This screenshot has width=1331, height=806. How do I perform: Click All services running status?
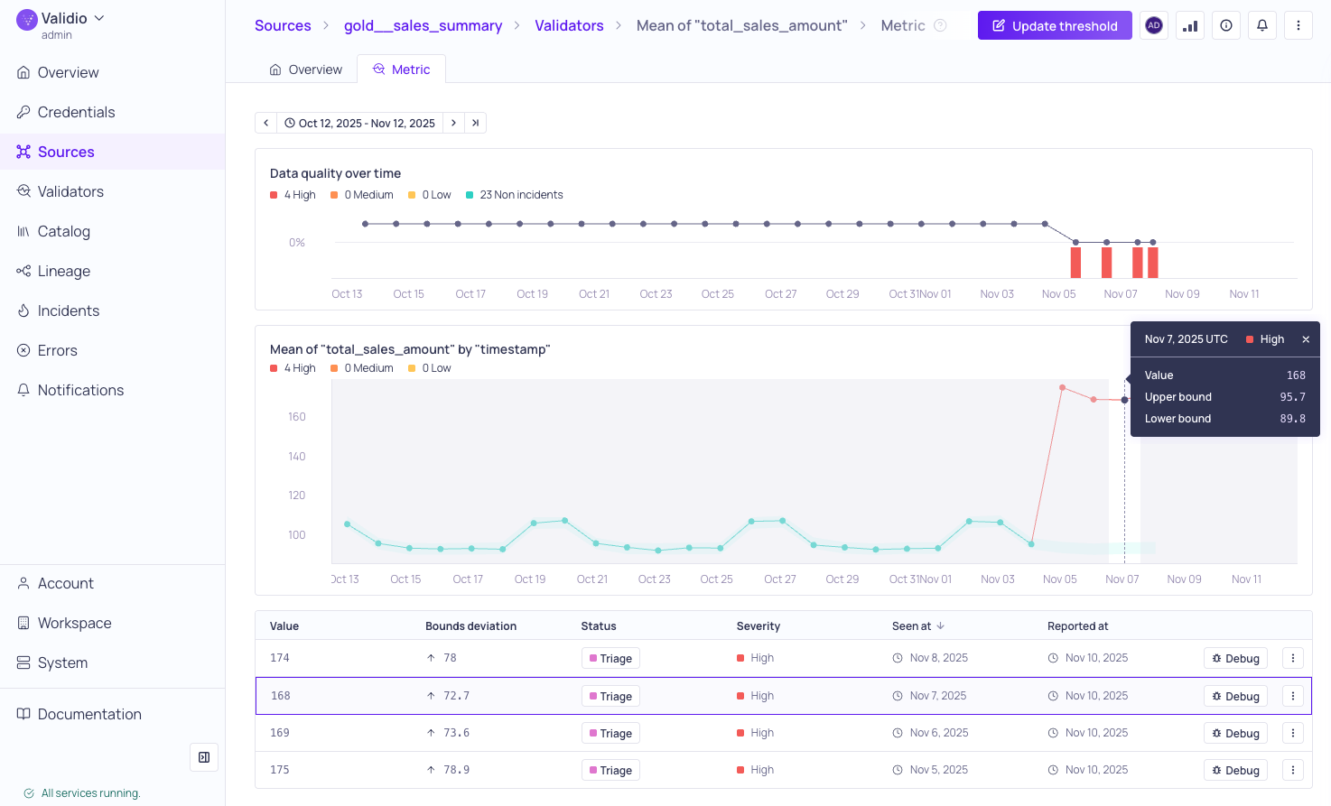pos(82,793)
